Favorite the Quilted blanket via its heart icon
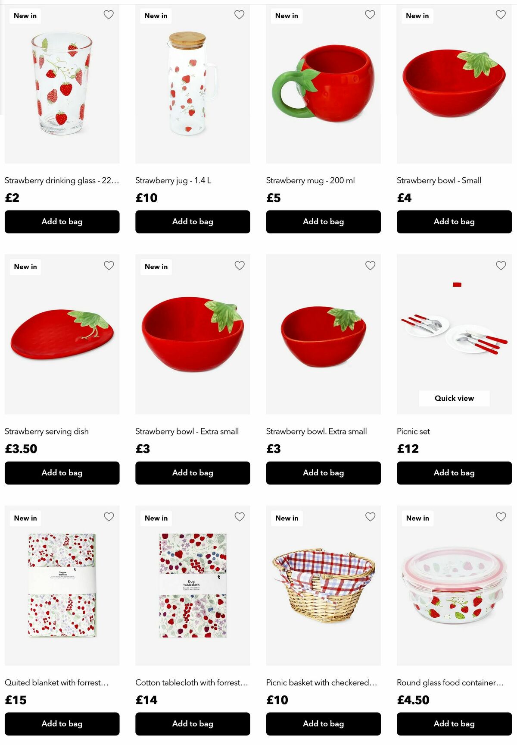This screenshot has width=517, height=745. (x=109, y=517)
